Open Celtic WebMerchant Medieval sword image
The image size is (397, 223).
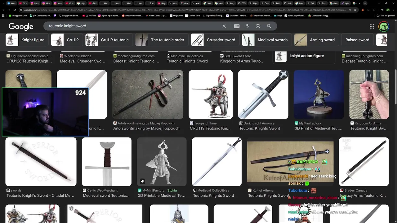coord(107,162)
